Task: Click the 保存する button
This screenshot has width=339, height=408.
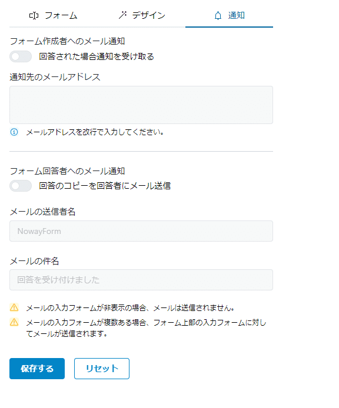Action: pos(37,369)
